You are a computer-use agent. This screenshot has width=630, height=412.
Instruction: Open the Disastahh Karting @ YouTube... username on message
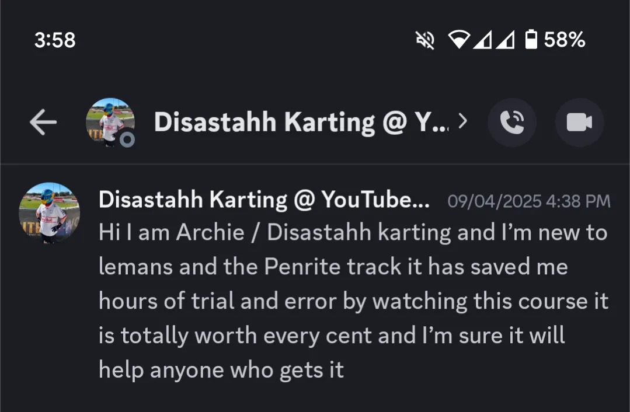pos(264,200)
